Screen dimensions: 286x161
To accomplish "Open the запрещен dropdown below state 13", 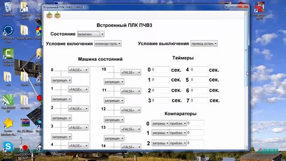I will click(x=114, y=138).
